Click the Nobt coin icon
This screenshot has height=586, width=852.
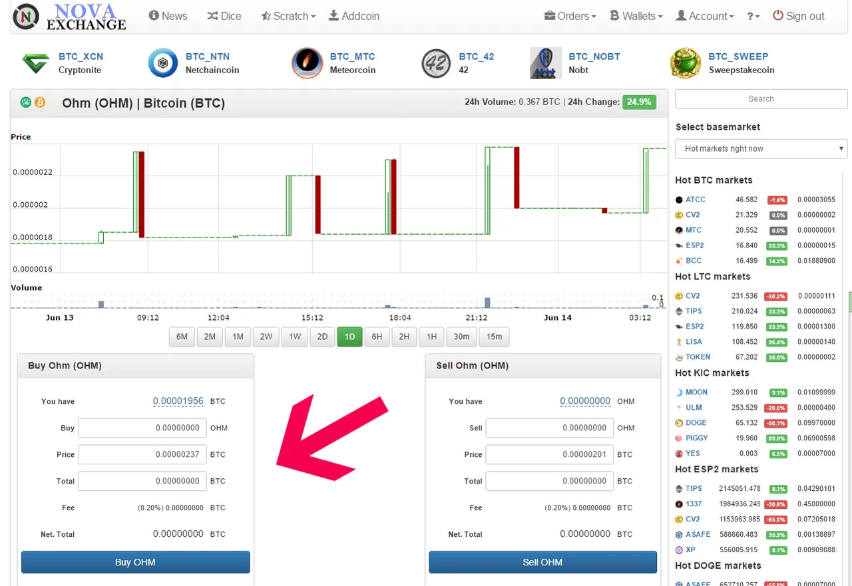546,63
